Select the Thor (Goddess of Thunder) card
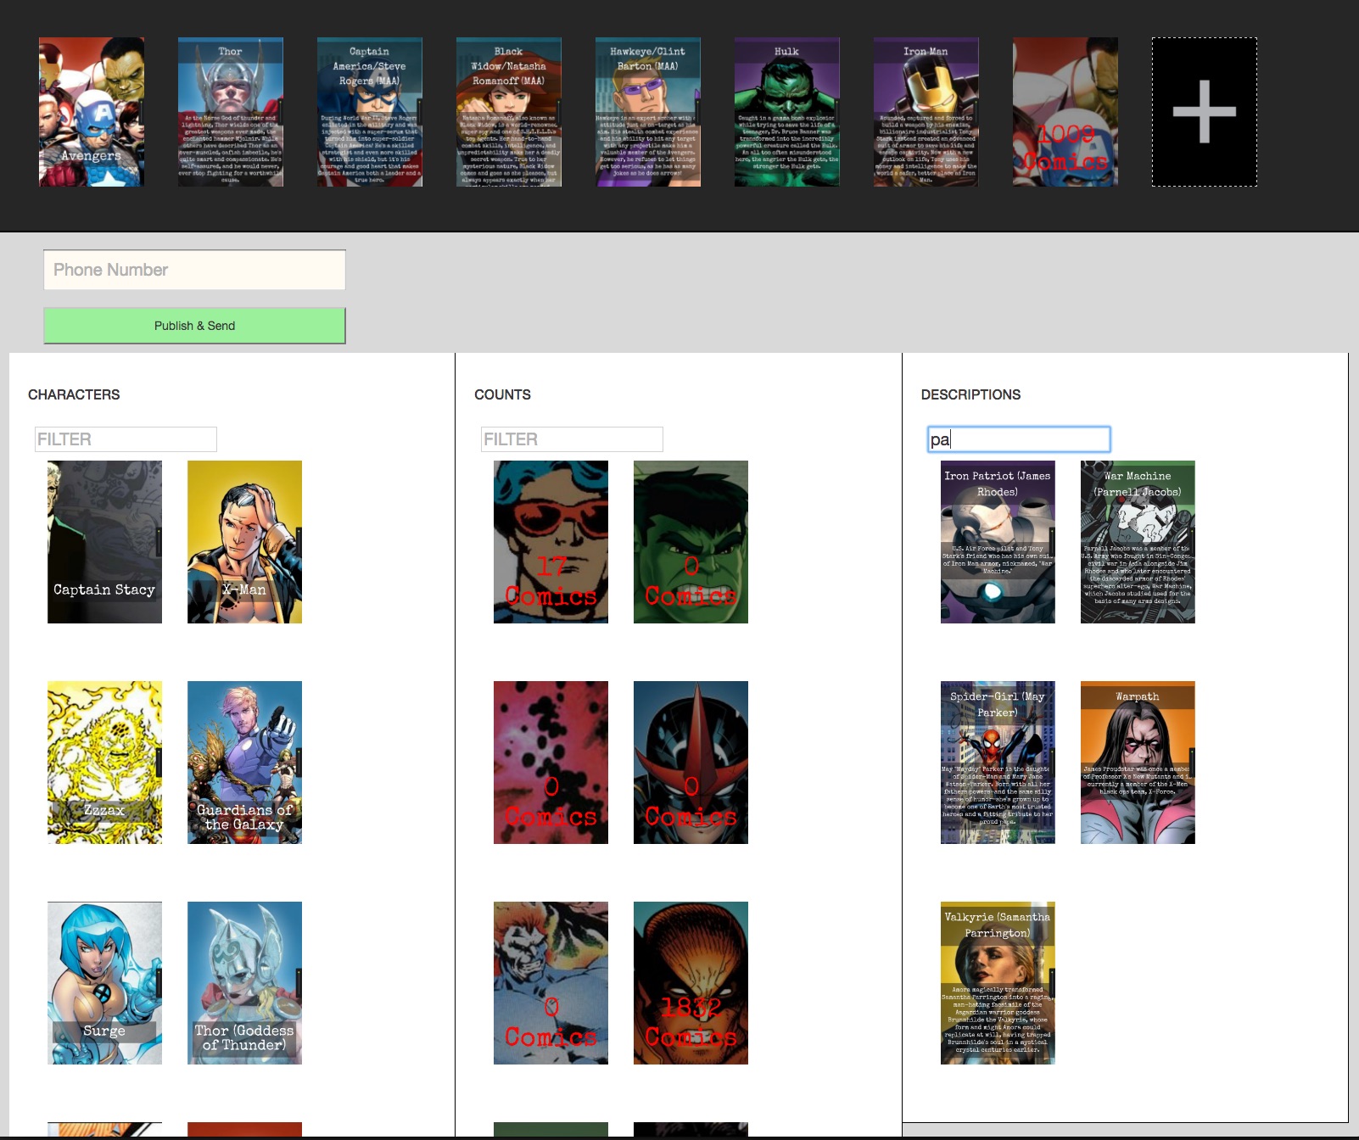The width and height of the screenshot is (1359, 1140). click(x=244, y=983)
